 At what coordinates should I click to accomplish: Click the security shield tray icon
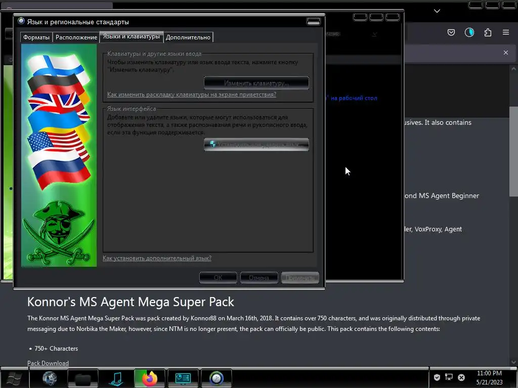coord(437,377)
